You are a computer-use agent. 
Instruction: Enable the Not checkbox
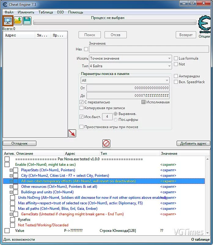pyautogui.click(x=176, y=64)
